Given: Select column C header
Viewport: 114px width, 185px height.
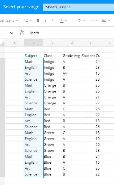Looking at the screenshot, I should pyautogui.click(x=53, y=43).
